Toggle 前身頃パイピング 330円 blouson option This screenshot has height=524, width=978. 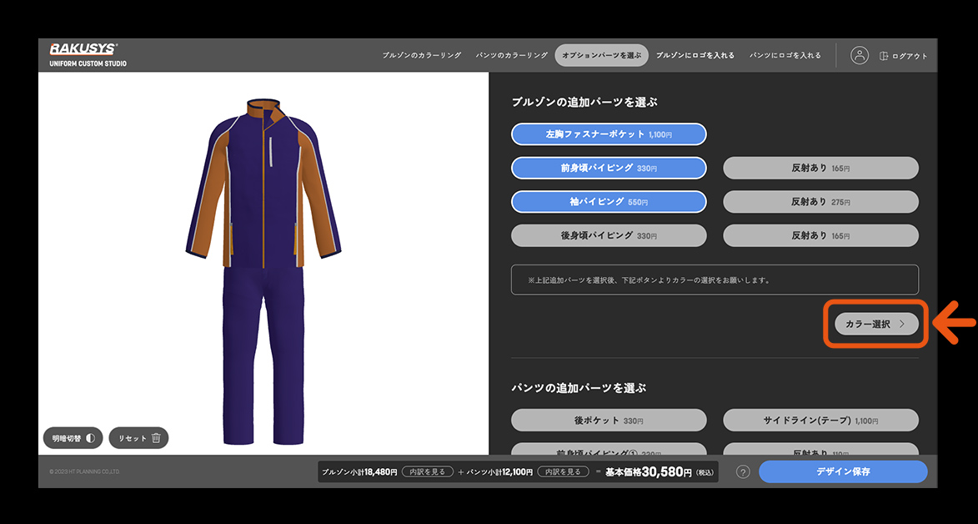[x=609, y=169]
